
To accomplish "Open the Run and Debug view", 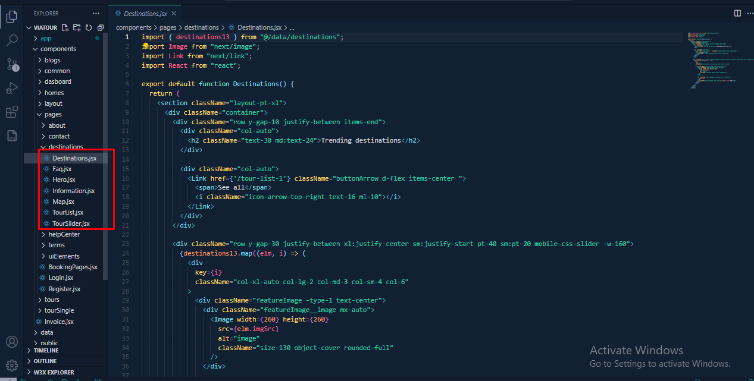I will 11,88.
